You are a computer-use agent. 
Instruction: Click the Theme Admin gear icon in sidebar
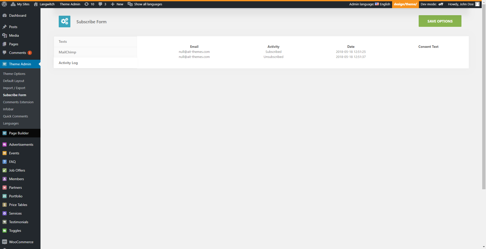tap(5, 64)
